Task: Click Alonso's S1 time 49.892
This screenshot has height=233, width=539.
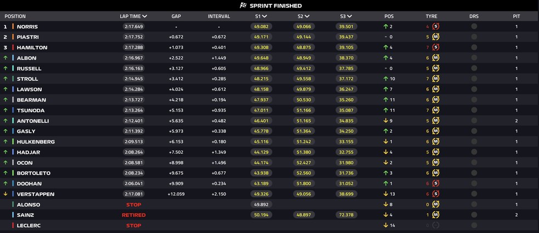Action: point(261,205)
